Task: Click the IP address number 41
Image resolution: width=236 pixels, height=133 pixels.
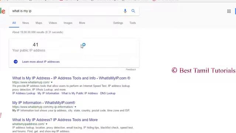Action: [x=35, y=45]
